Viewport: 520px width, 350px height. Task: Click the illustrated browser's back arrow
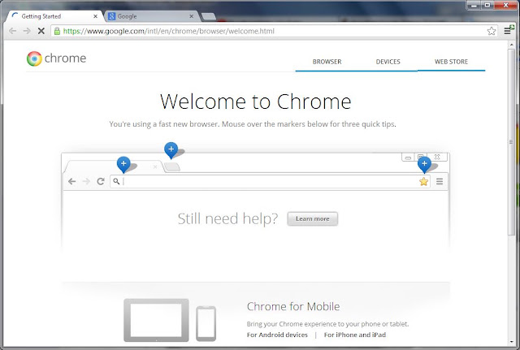click(72, 181)
